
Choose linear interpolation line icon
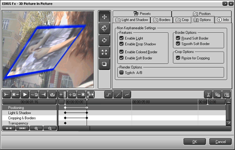[117, 95]
